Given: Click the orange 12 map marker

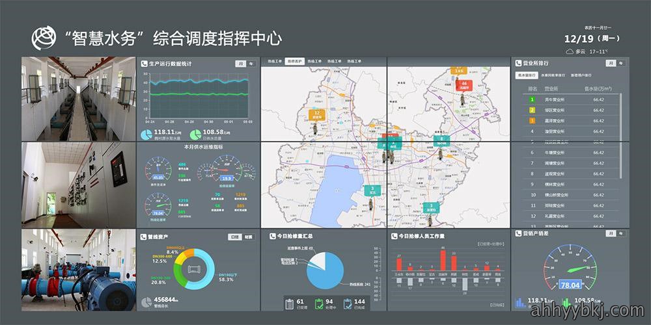Looking at the screenshot, I should coord(317,115).
